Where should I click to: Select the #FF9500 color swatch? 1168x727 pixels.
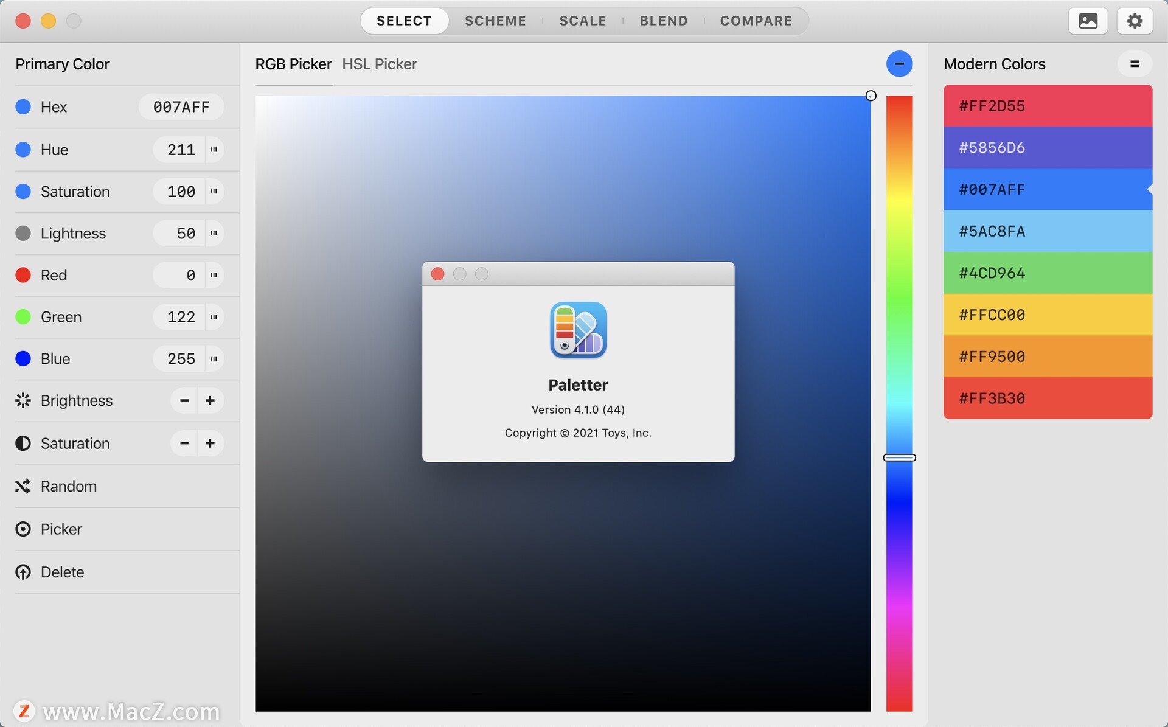(1048, 357)
